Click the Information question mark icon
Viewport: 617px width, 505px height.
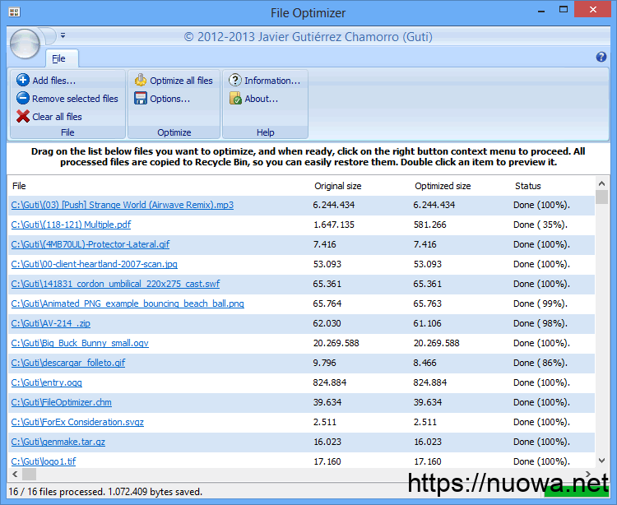pos(235,81)
